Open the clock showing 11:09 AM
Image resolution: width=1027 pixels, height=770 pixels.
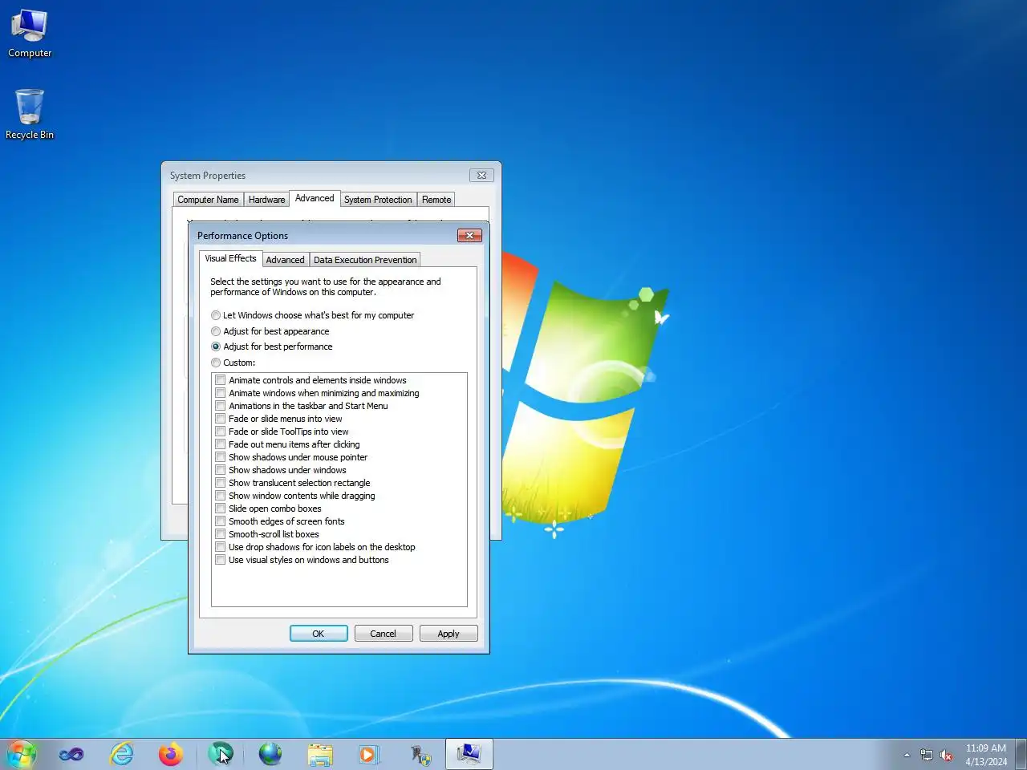click(986, 755)
